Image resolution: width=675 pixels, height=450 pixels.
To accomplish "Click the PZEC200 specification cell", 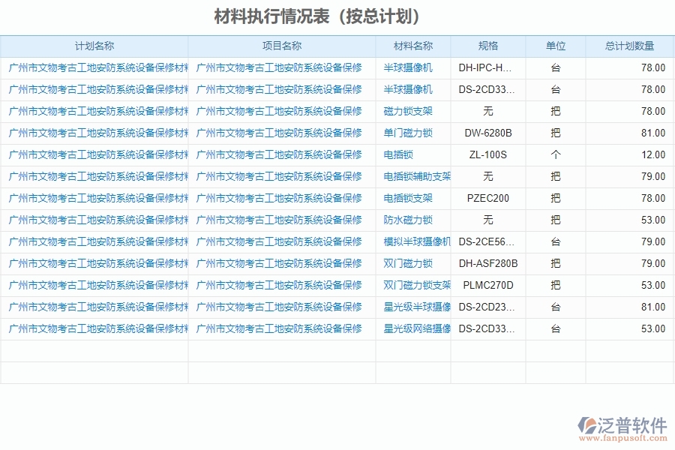I will 487,198.
